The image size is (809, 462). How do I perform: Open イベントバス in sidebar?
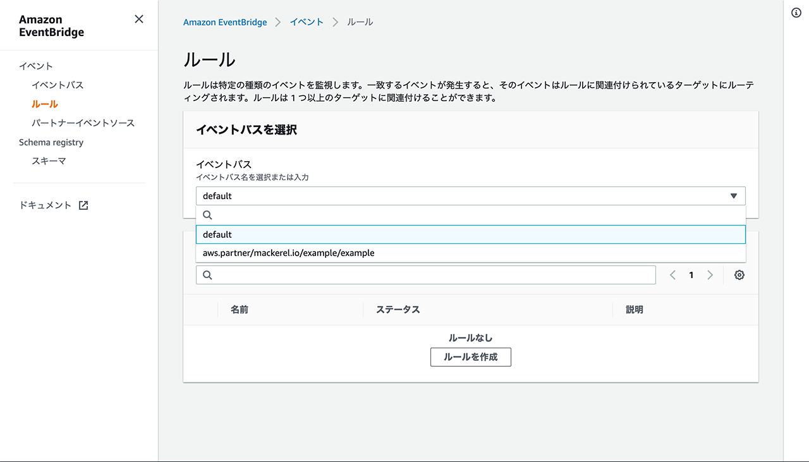58,85
